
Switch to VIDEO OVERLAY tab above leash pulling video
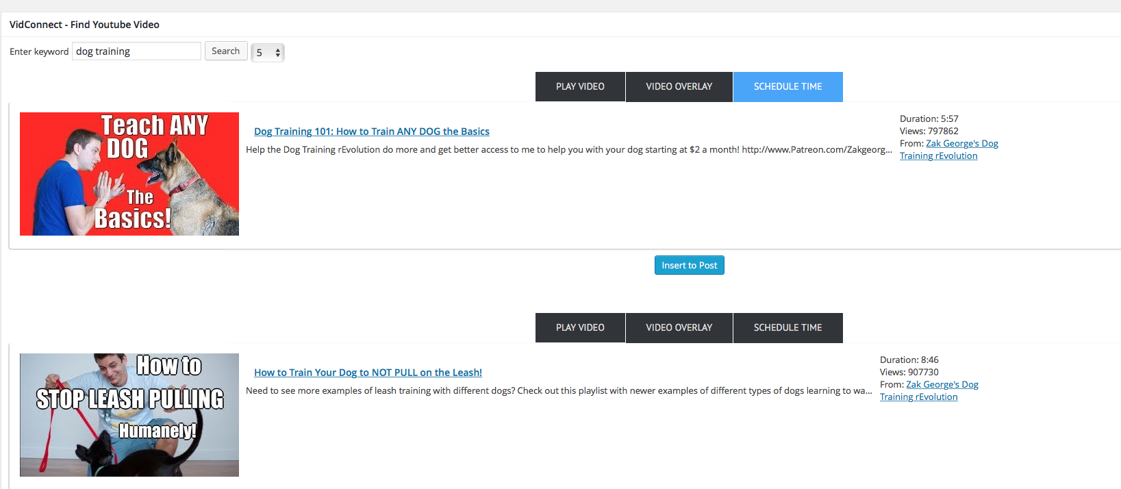(679, 328)
